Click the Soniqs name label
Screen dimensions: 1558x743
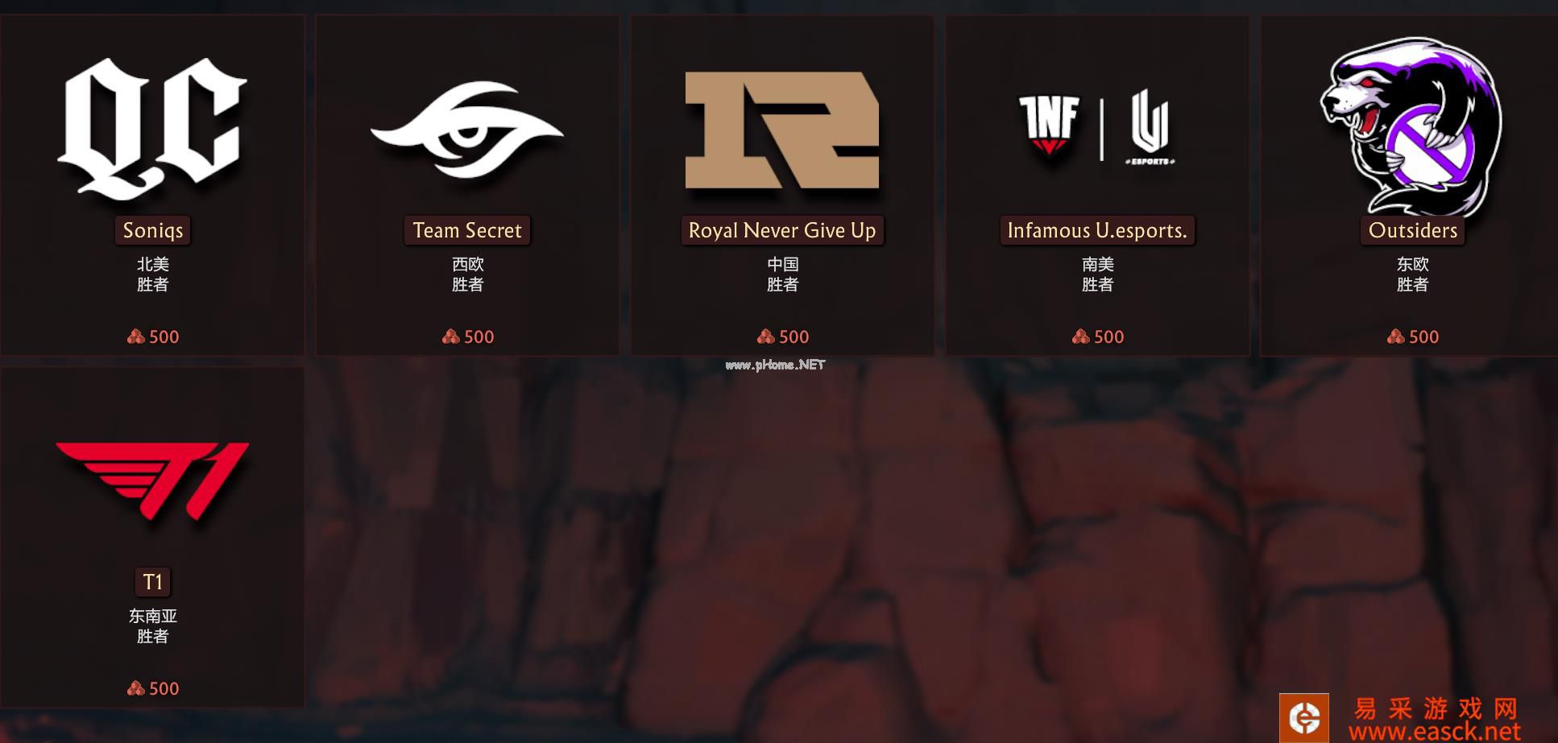(x=152, y=230)
